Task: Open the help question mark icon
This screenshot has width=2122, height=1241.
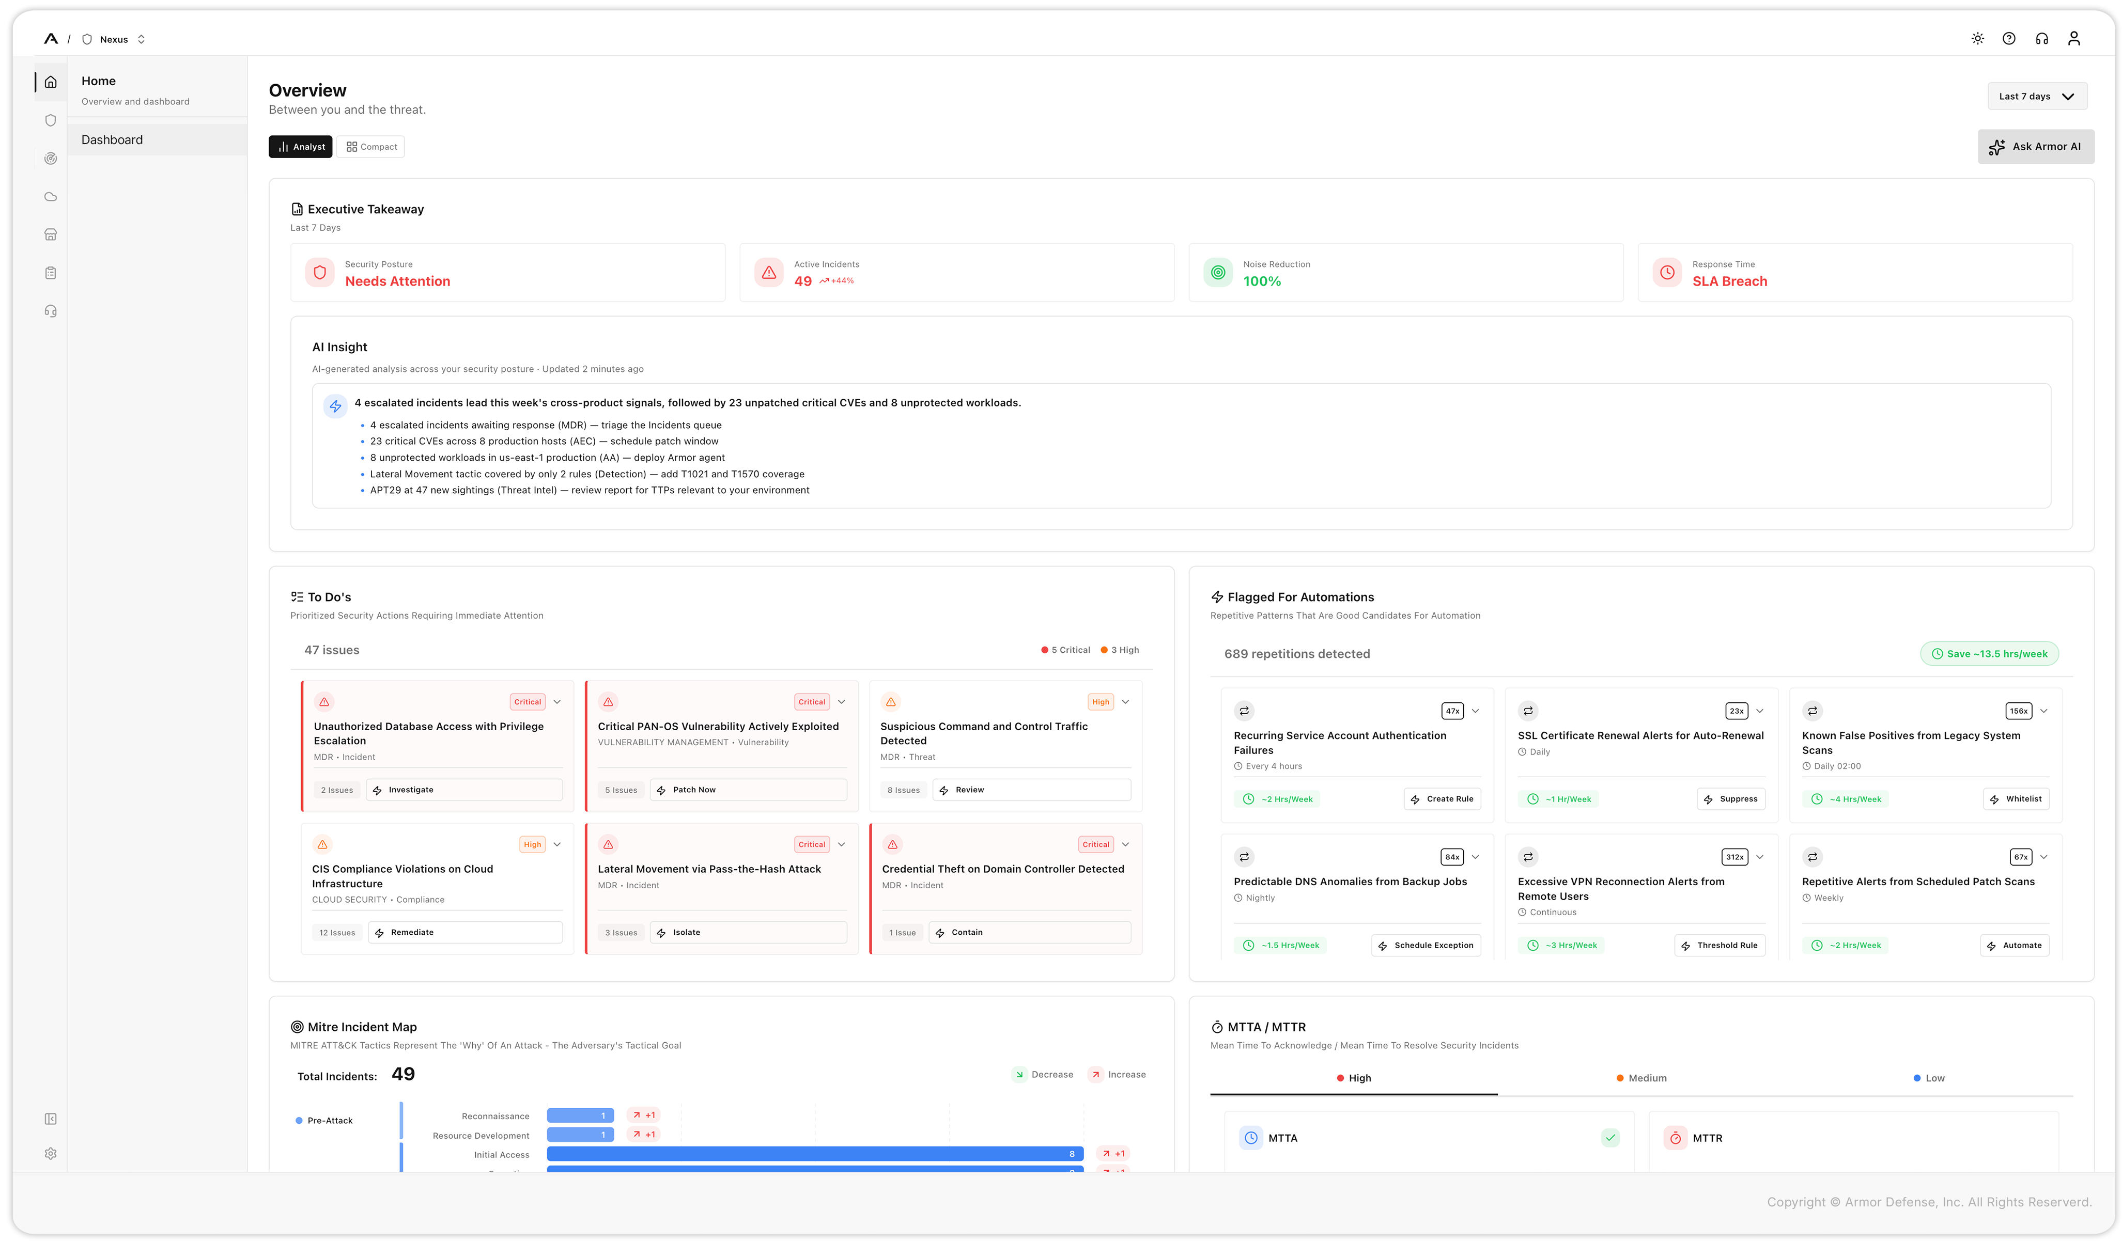Action: coord(2009,39)
